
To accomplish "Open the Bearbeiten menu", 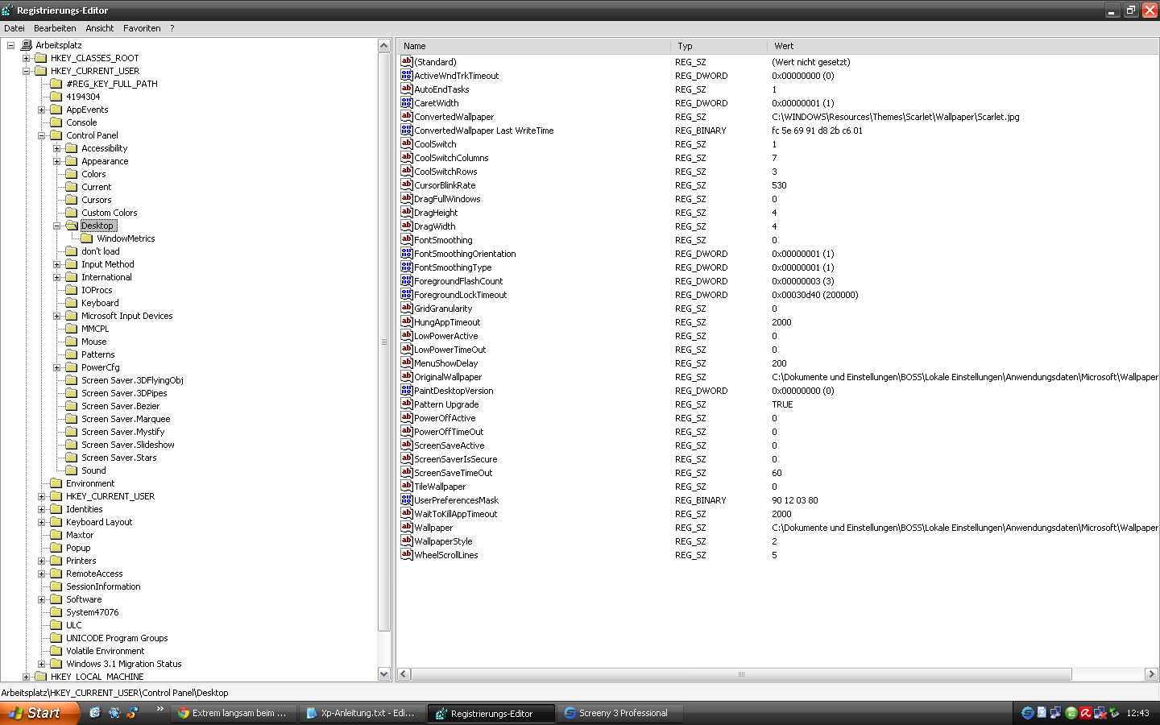I will pos(55,28).
